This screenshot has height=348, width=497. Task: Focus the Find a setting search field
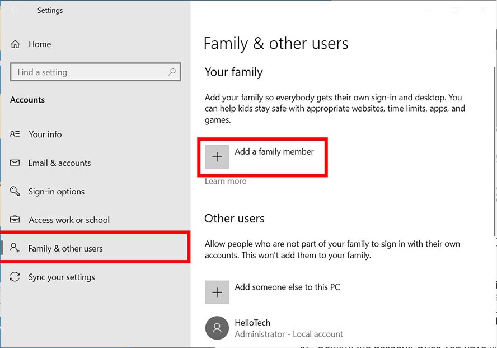click(90, 72)
